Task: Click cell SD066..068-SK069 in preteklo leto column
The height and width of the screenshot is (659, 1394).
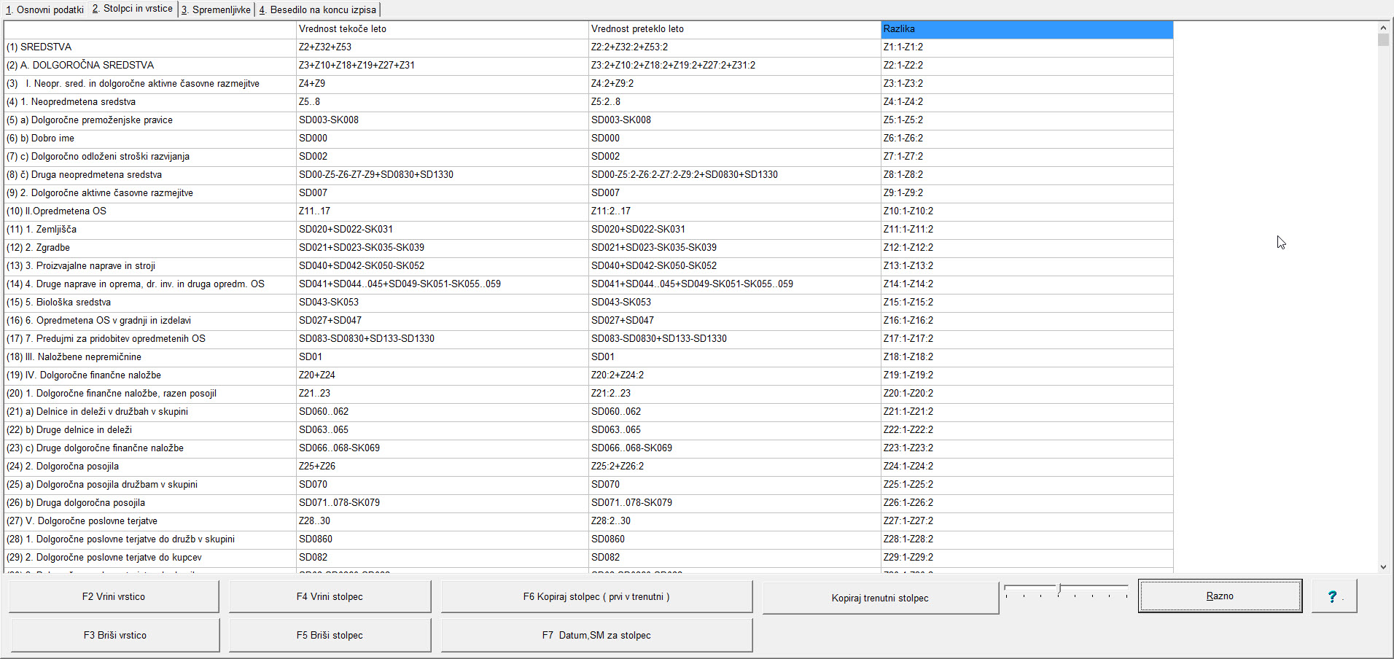Action: tap(735, 448)
